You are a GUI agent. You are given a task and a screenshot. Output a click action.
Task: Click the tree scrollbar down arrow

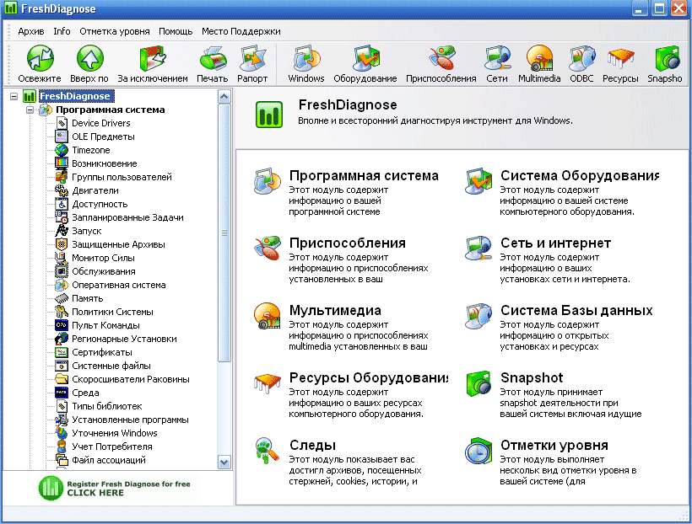(x=224, y=463)
